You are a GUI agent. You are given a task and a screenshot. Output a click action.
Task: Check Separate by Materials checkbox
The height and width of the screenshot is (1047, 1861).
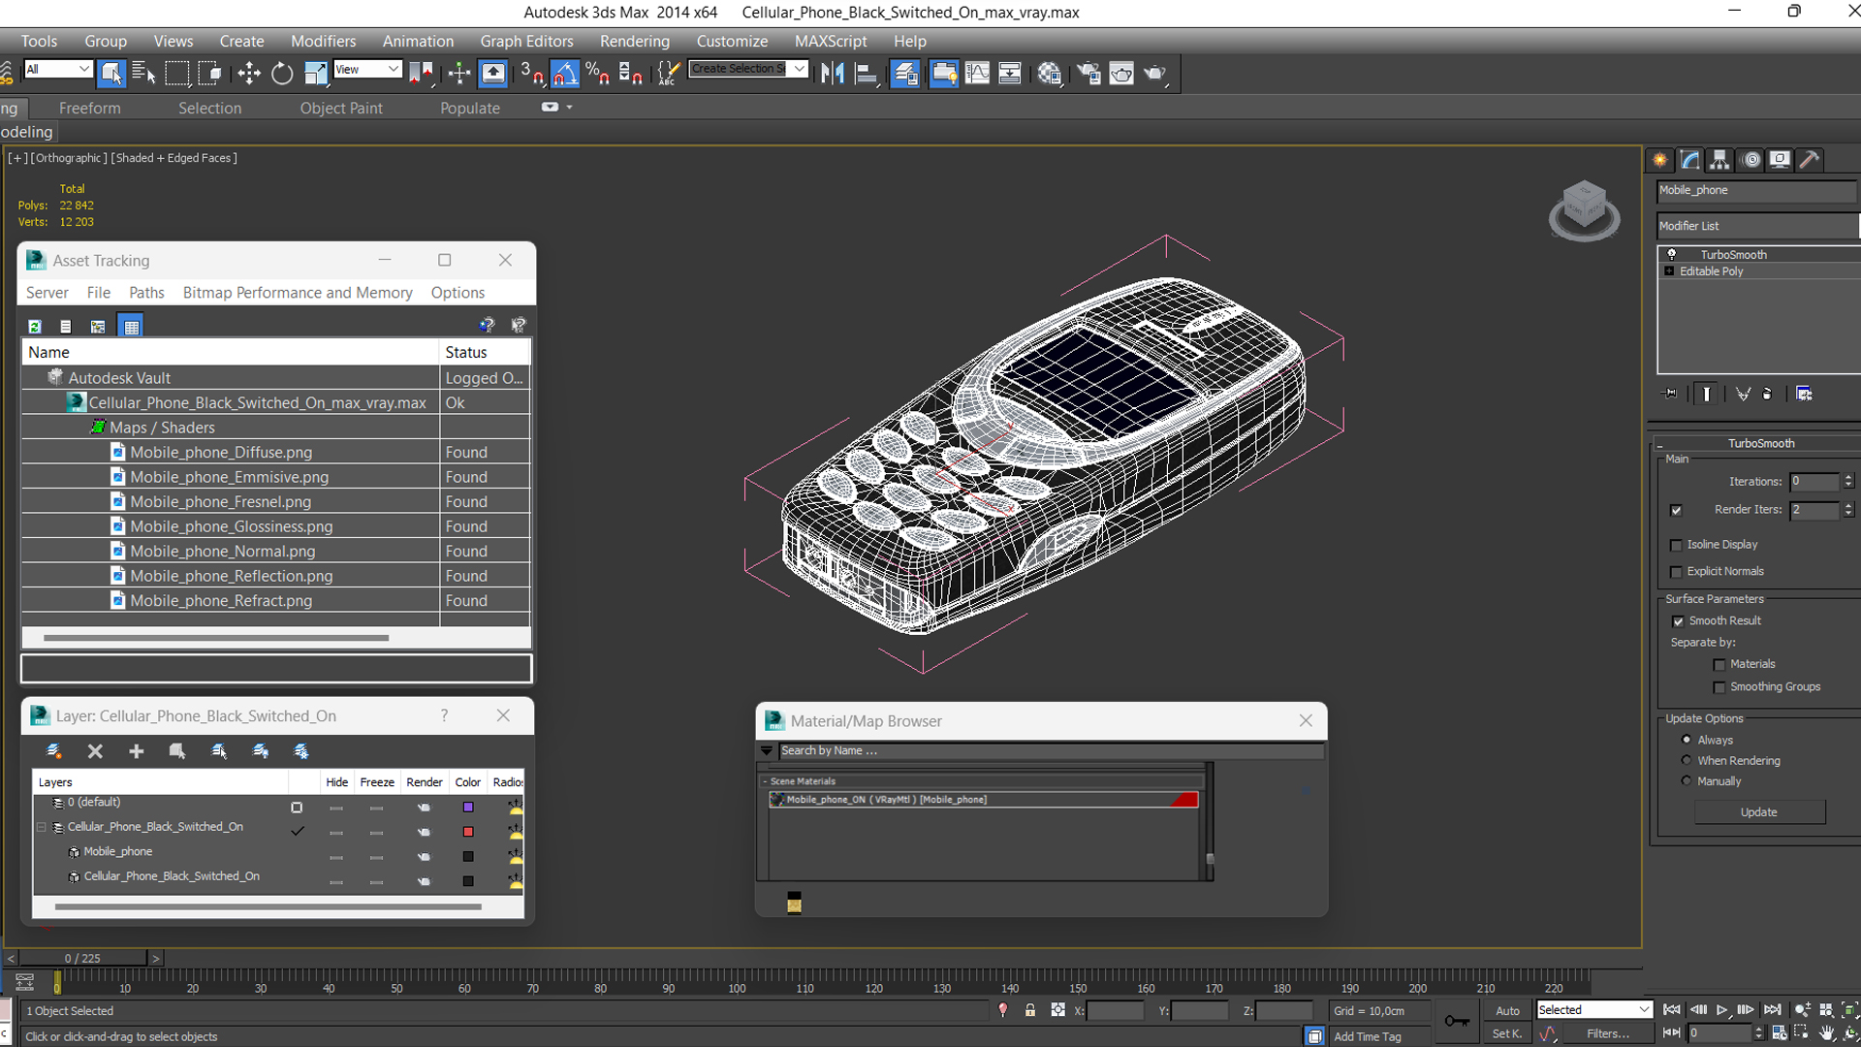coord(1719,665)
